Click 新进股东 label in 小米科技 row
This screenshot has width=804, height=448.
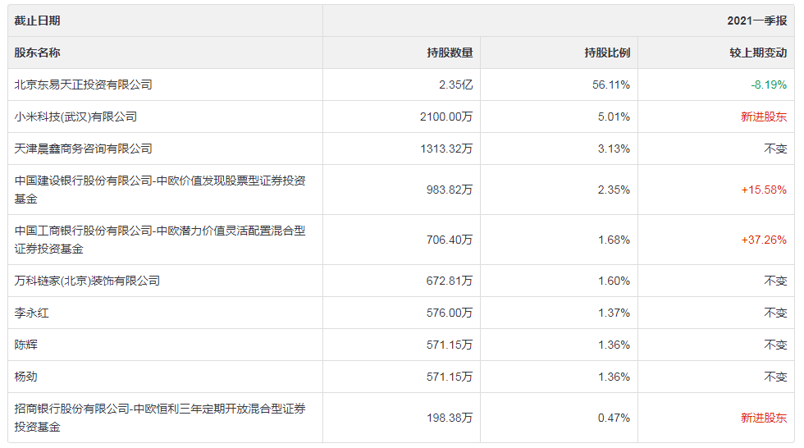coord(764,117)
